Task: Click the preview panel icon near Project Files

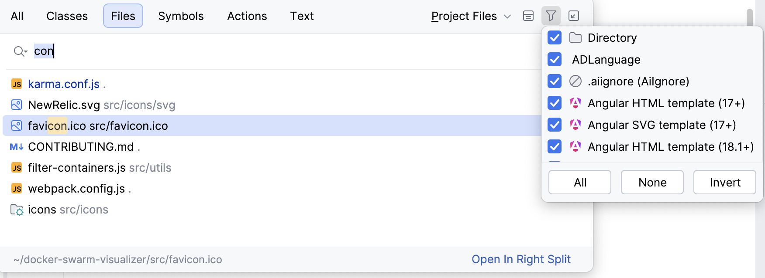Action: [528, 16]
